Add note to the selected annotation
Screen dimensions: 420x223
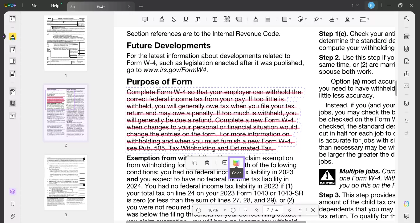[225, 163]
